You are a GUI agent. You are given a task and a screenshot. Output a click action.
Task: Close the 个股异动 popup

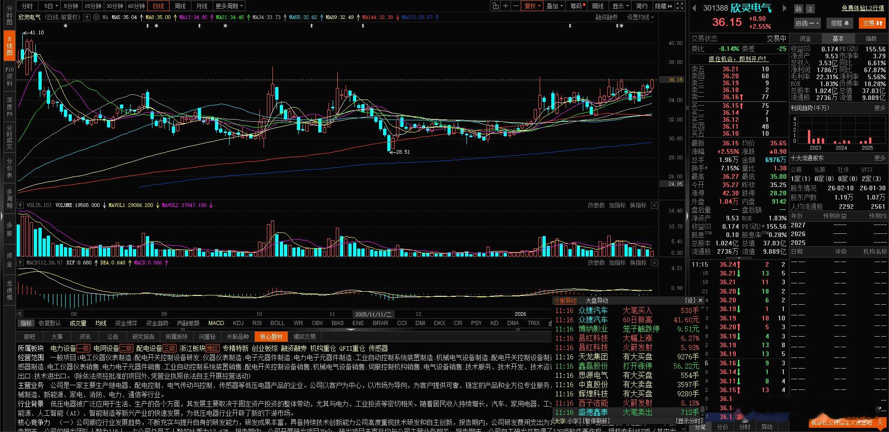(x=700, y=301)
